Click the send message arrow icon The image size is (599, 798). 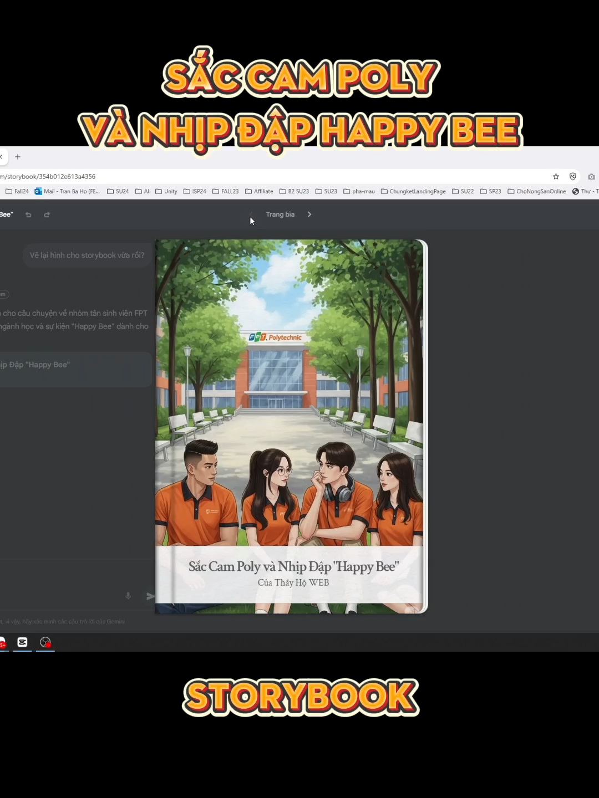tap(150, 596)
